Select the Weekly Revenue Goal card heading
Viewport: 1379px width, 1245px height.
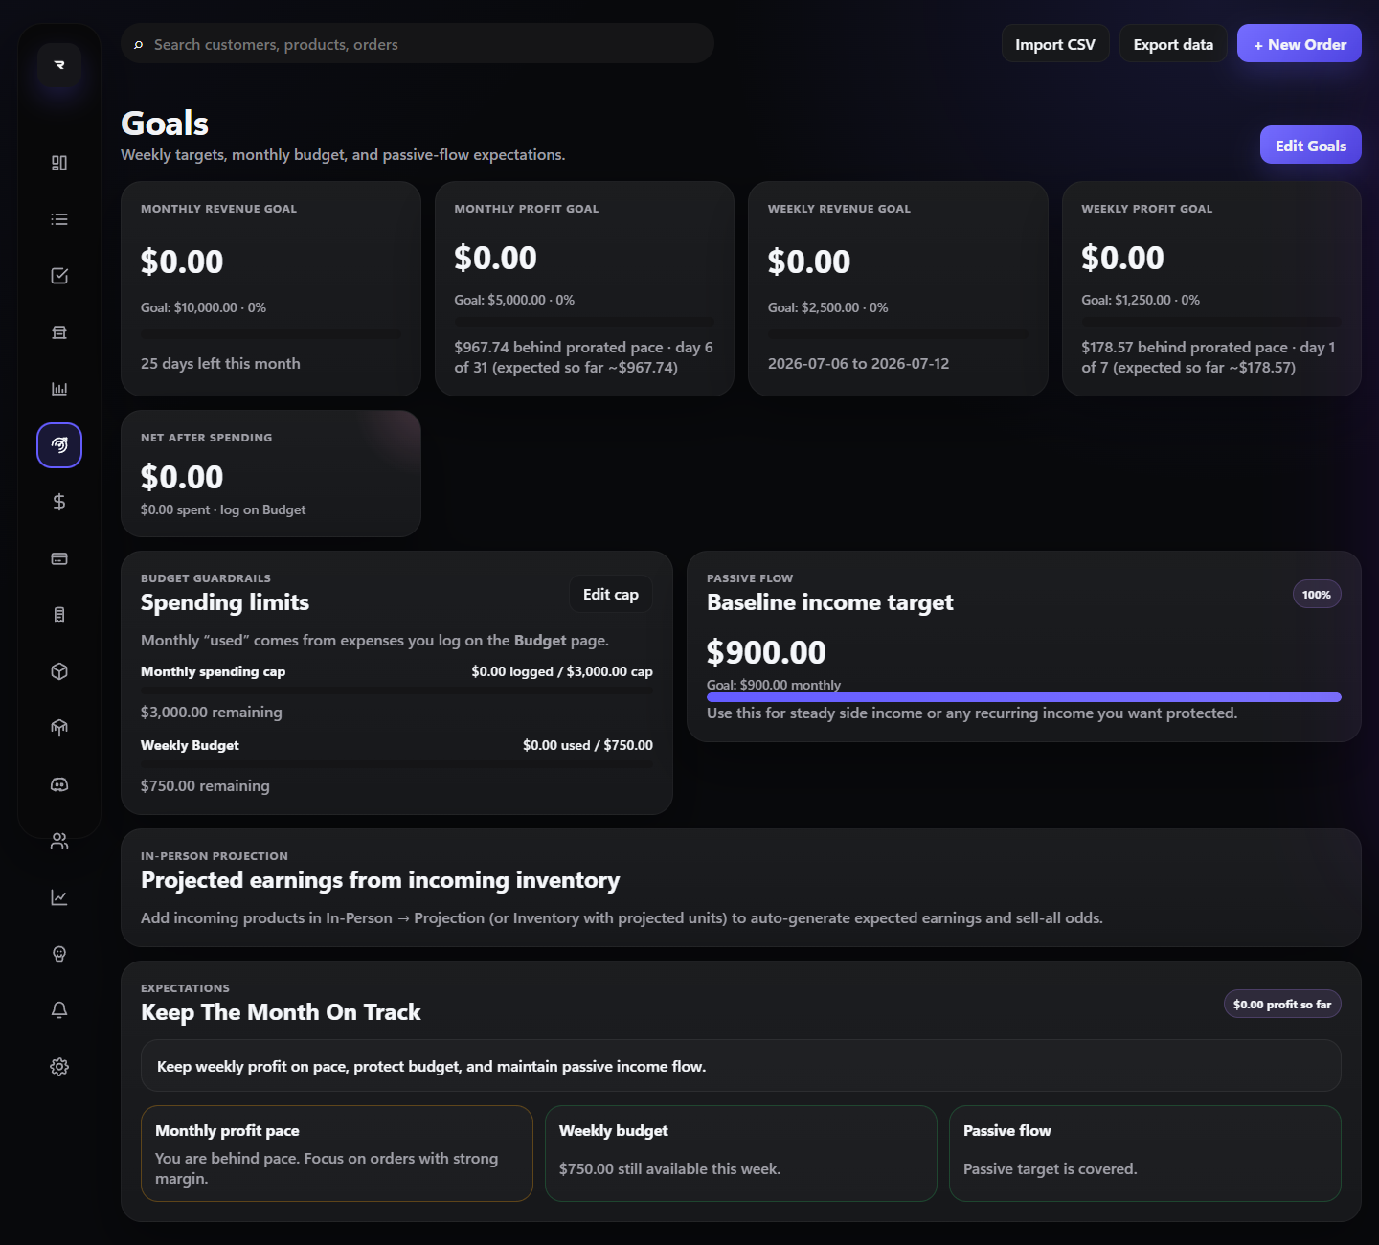click(839, 209)
